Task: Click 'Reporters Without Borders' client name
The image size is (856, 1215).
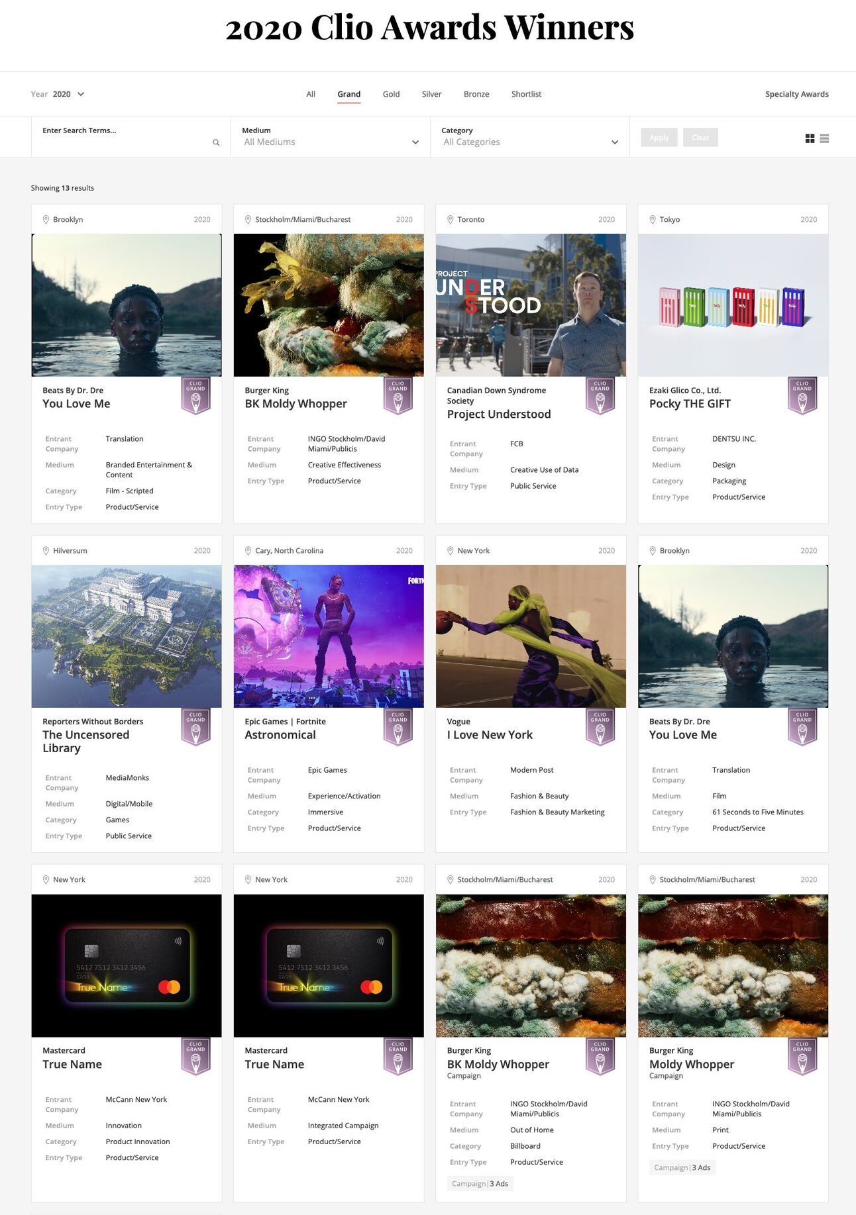Action: (x=93, y=722)
